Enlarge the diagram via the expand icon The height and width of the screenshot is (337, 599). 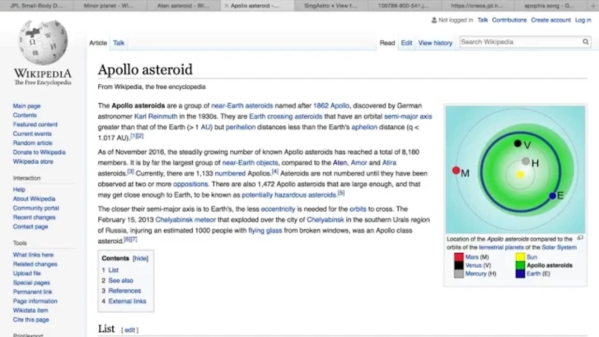[580, 238]
